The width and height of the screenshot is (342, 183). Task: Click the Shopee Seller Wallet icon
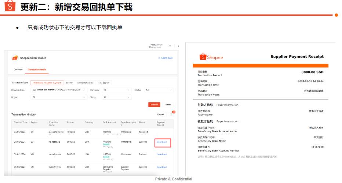pyautogui.click(x=15, y=58)
